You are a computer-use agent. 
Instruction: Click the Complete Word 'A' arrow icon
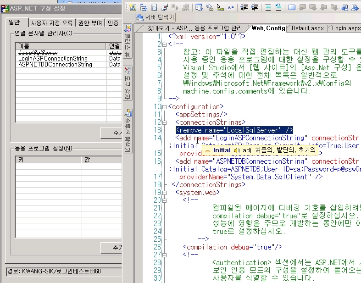(230, 7)
